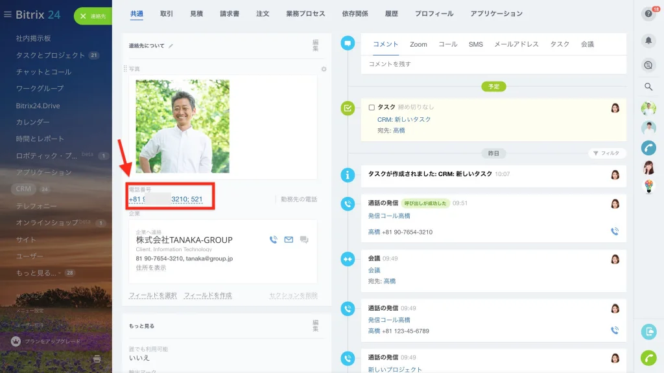Click the blue phone icon in right bar

pyautogui.click(x=648, y=148)
